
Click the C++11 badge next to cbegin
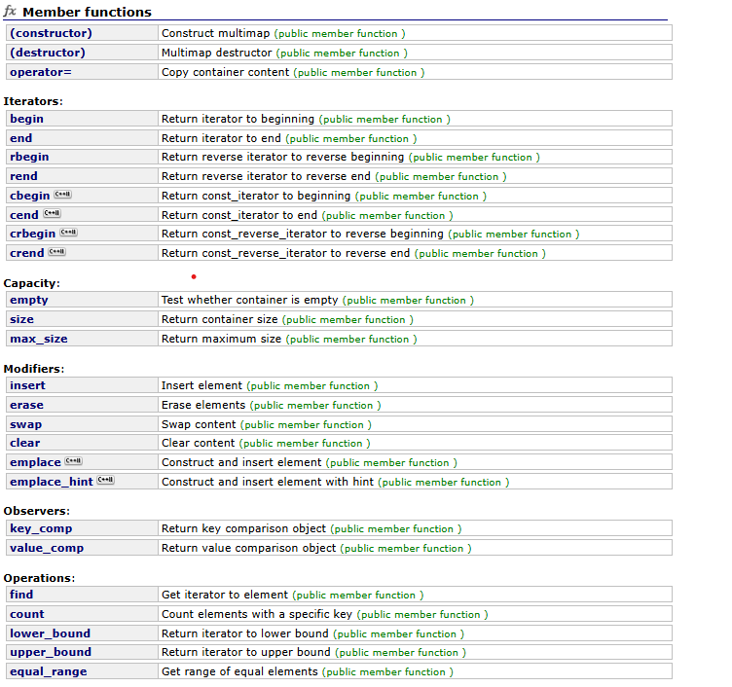[x=62, y=195]
